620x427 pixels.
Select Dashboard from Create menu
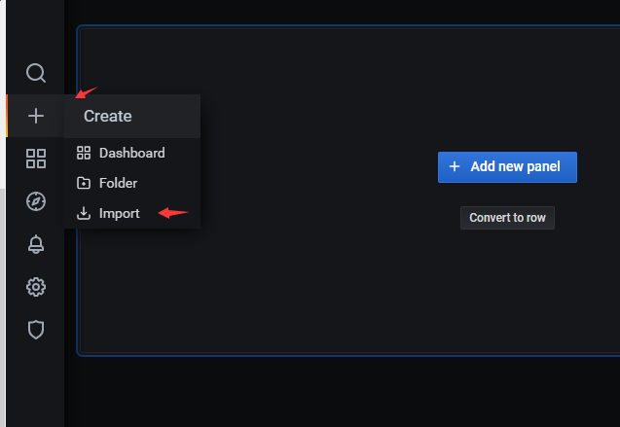[132, 153]
